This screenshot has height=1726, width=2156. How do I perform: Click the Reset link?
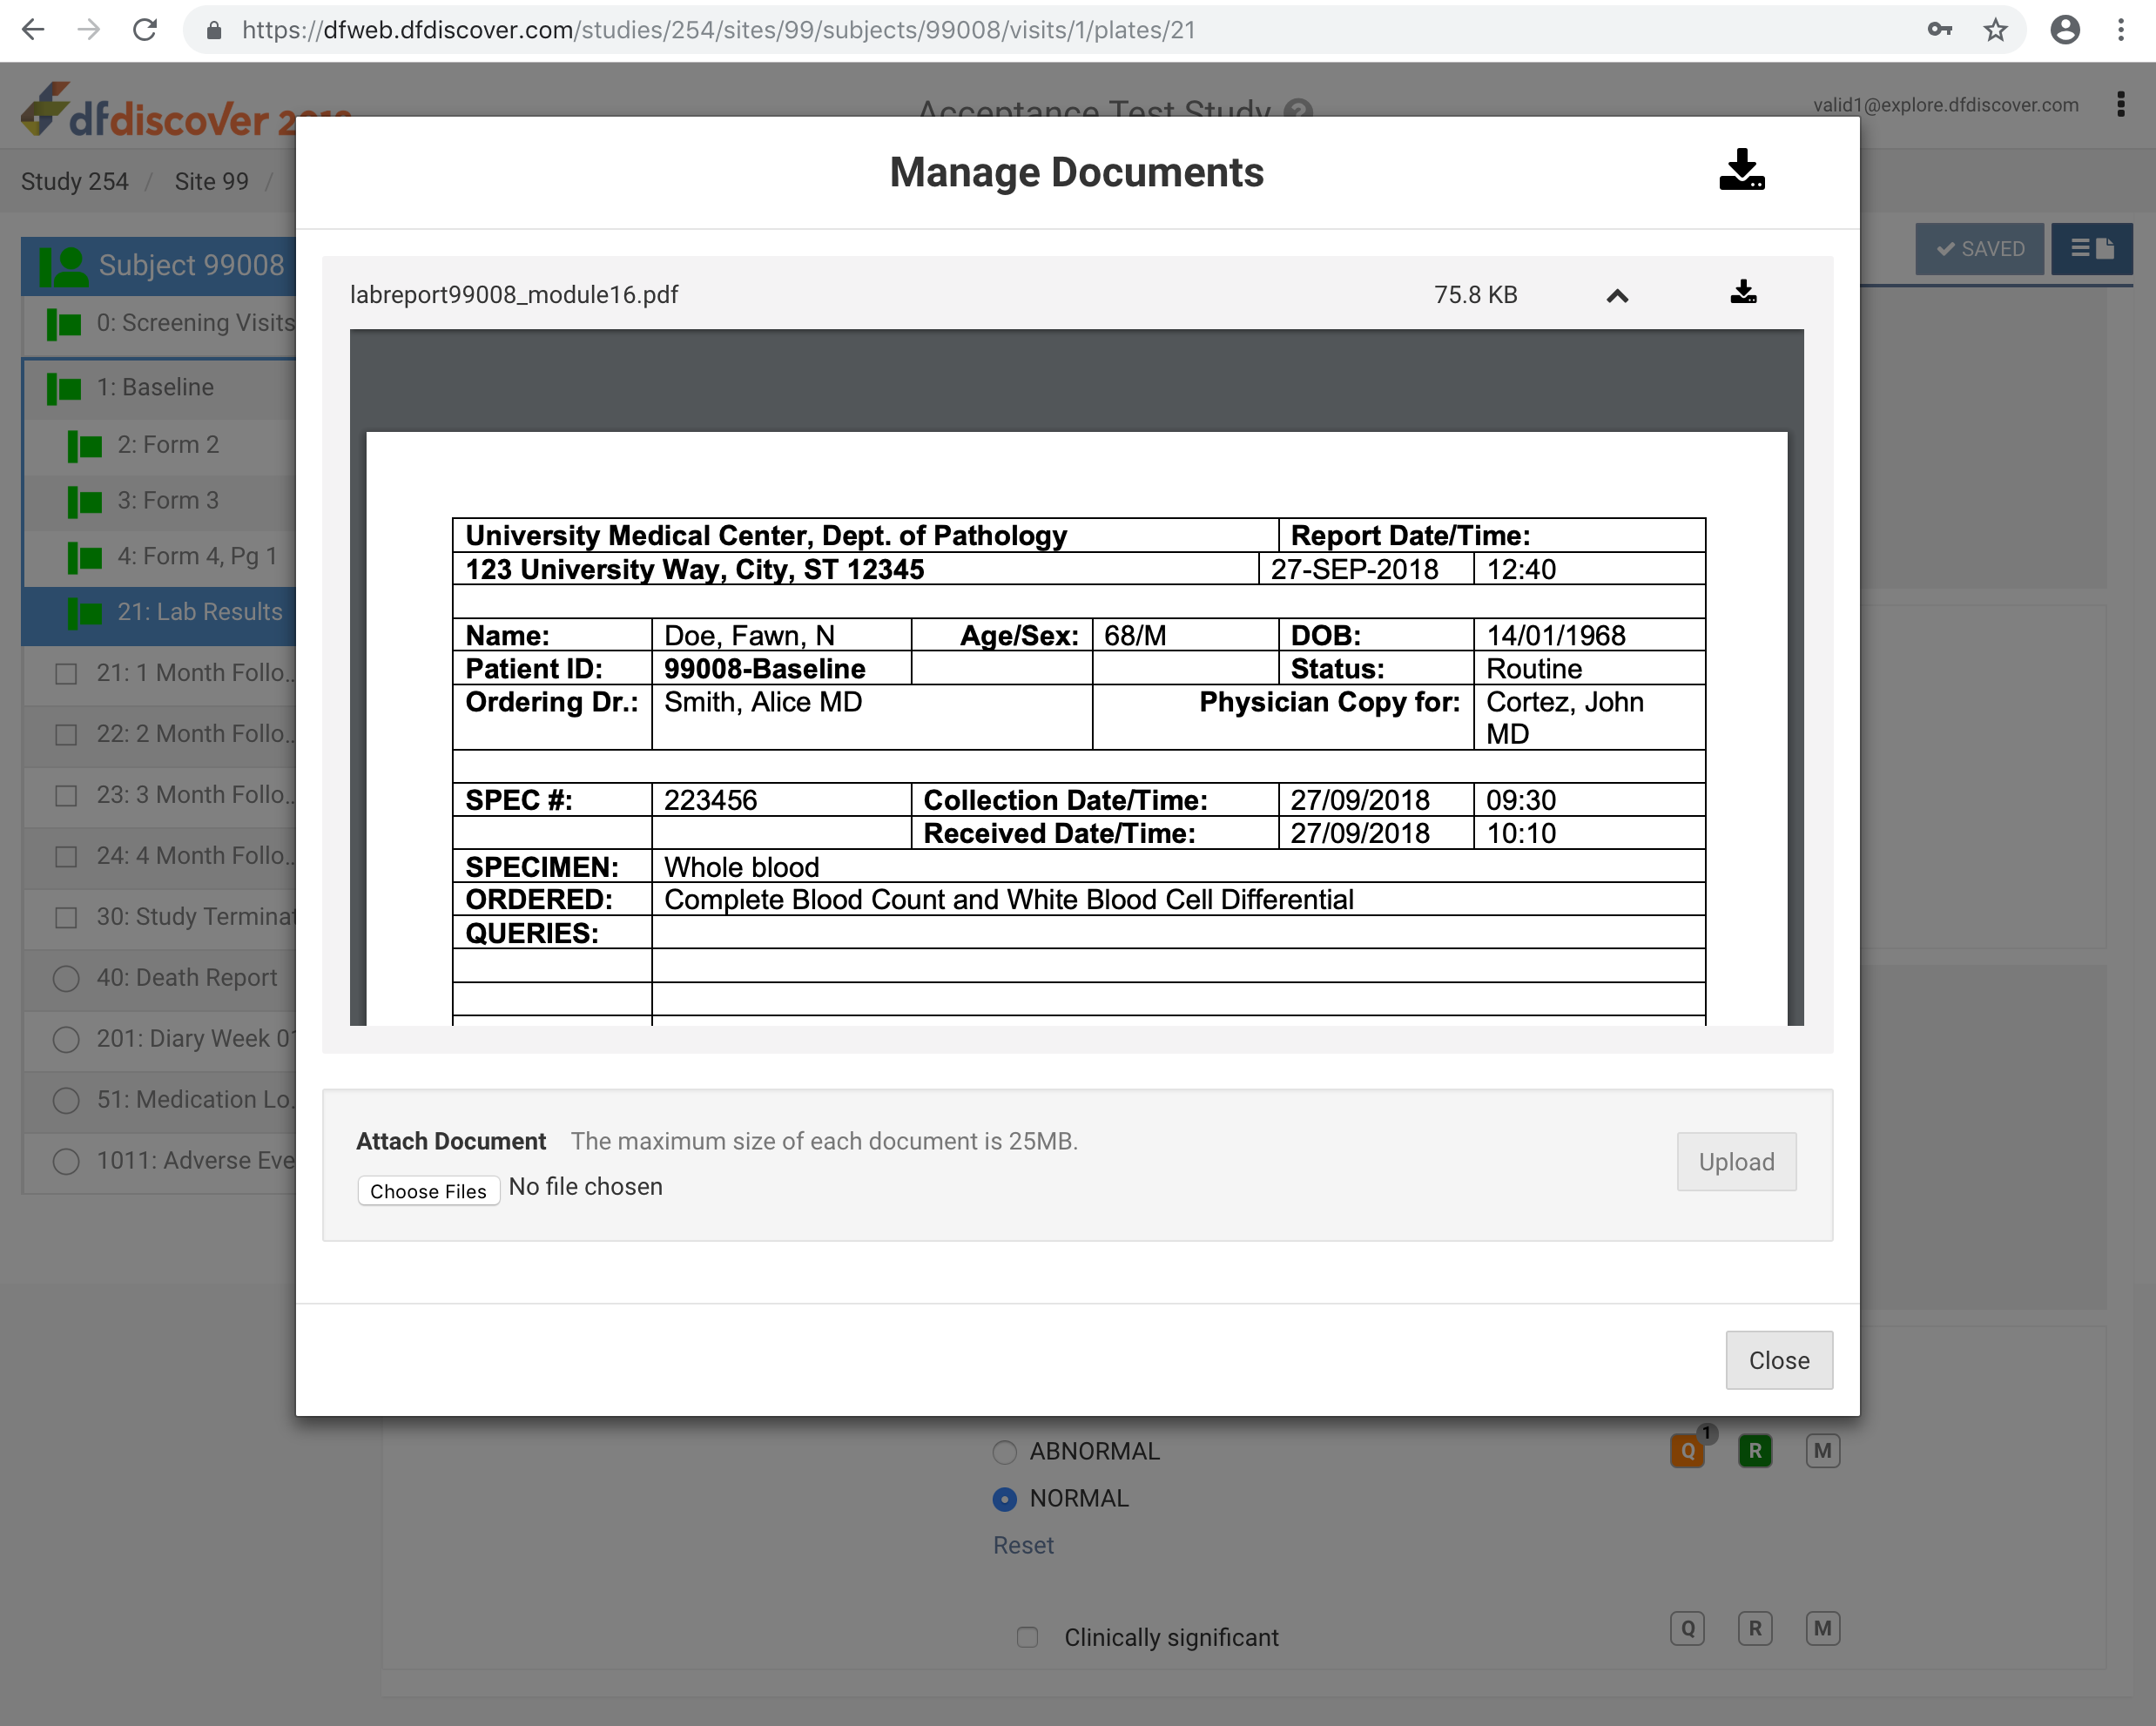(1022, 1545)
